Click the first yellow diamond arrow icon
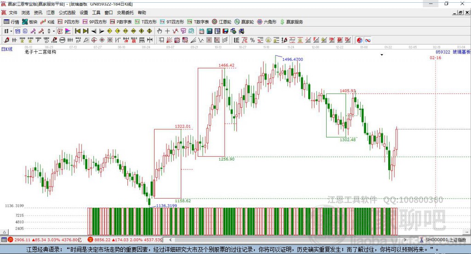471x254 pixels. click(109, 31)
